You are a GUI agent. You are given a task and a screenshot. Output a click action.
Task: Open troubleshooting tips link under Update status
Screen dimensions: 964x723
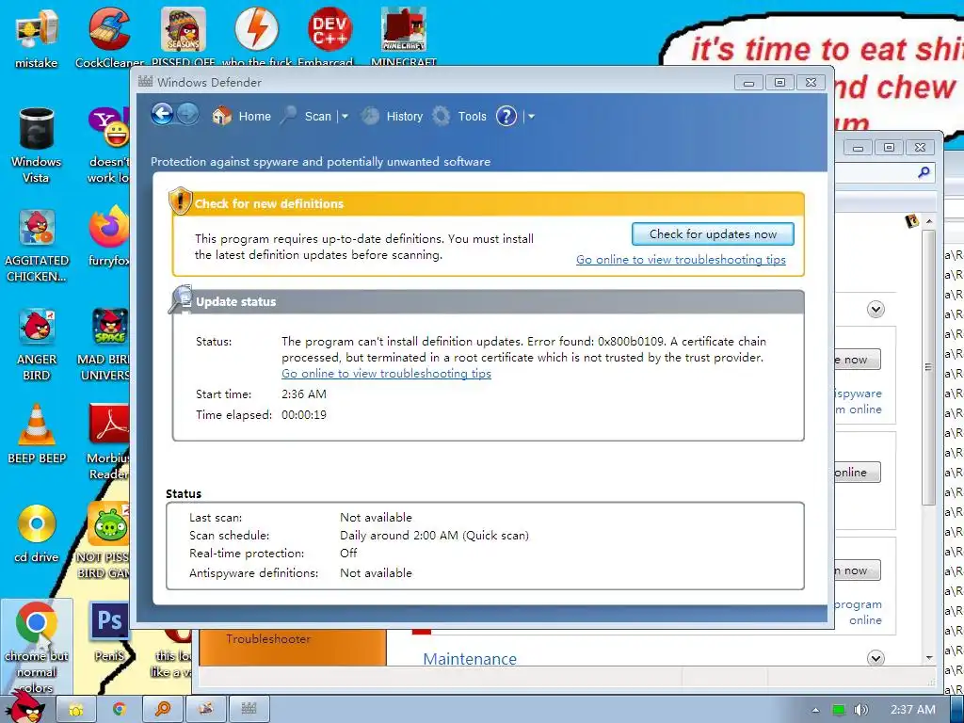click(386, 373)
